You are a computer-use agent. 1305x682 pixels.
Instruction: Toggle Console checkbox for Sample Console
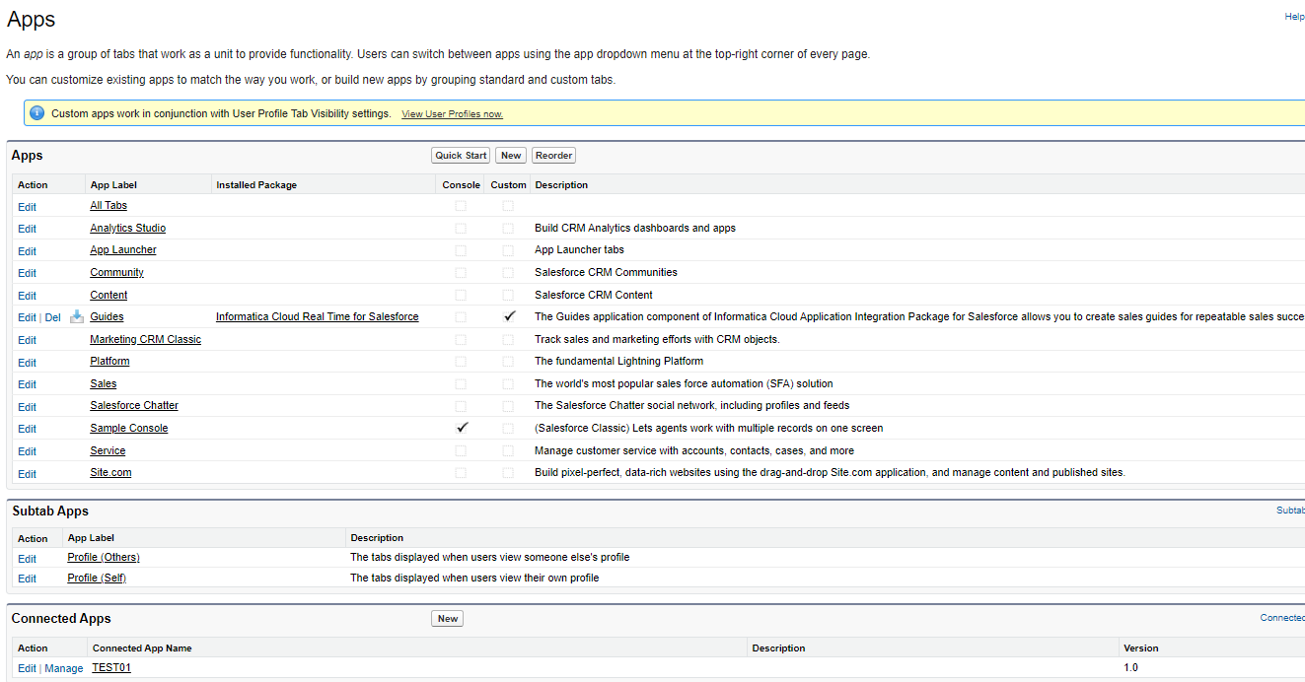[462, 428]
